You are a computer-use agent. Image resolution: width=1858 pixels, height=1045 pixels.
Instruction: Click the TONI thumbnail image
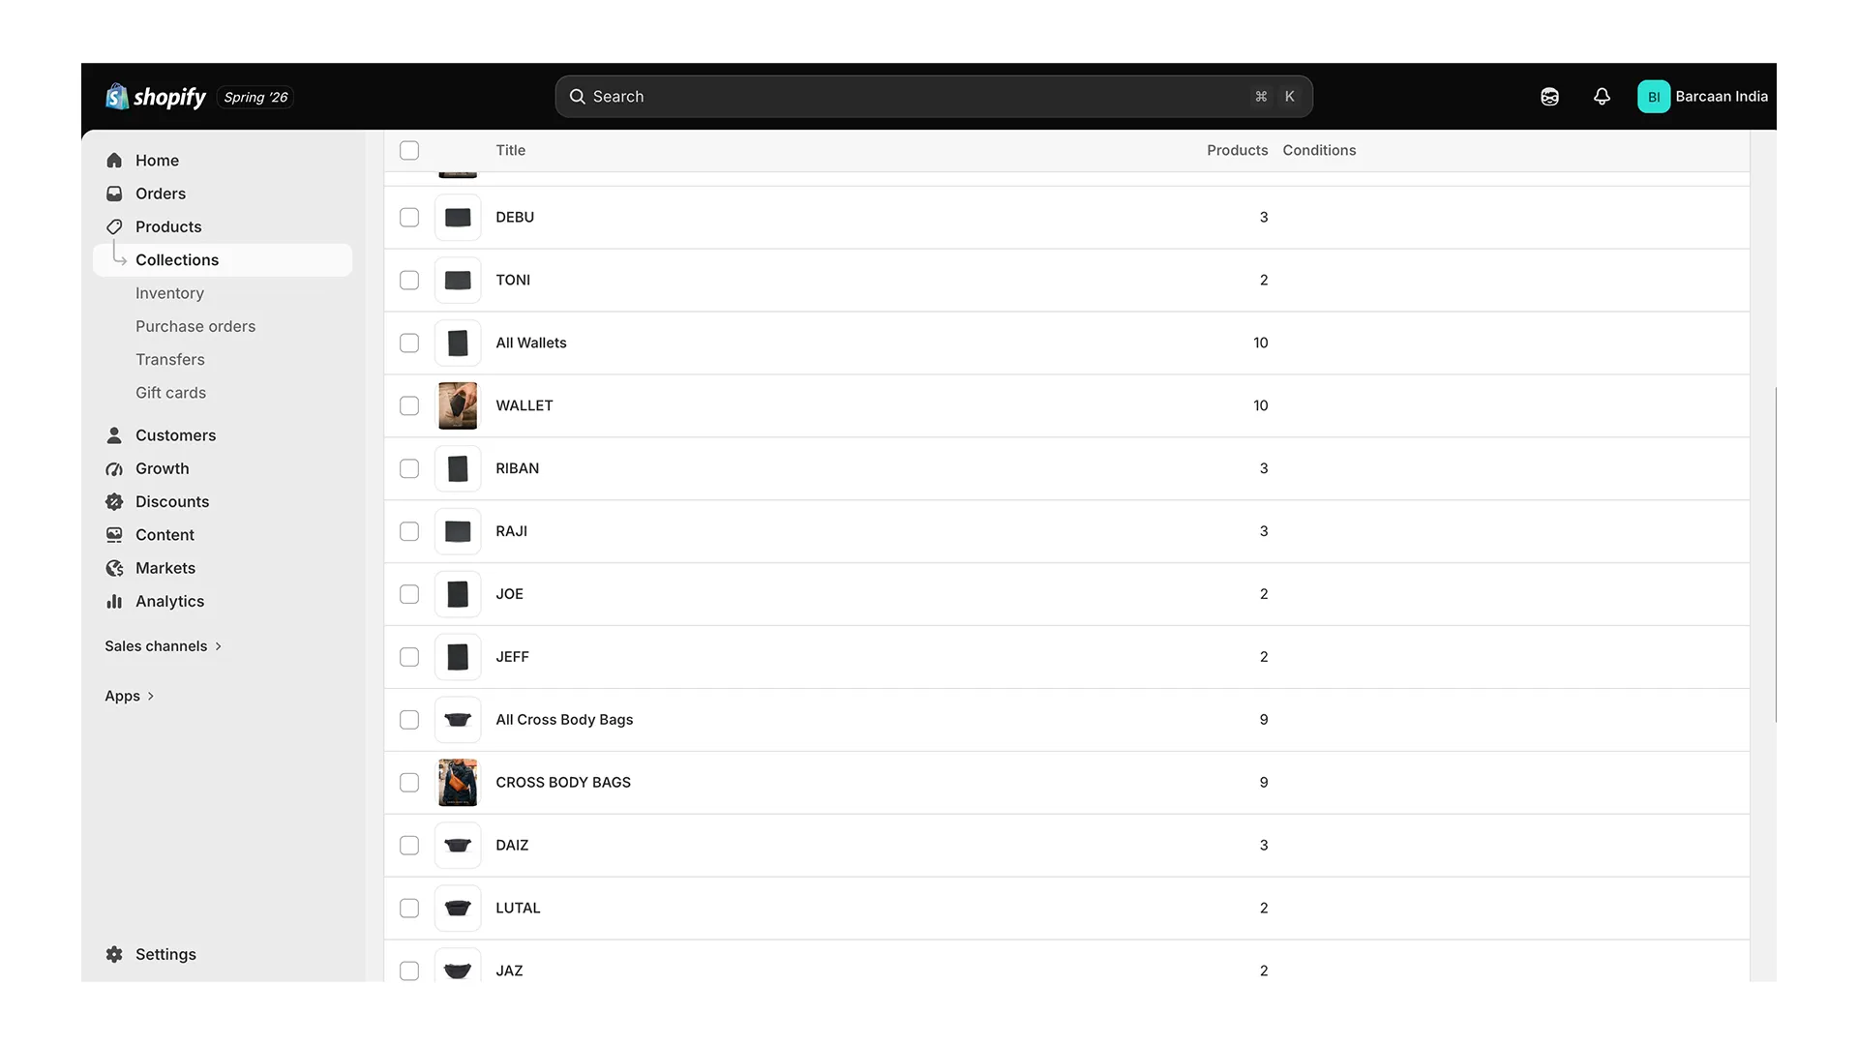(458, 281)
